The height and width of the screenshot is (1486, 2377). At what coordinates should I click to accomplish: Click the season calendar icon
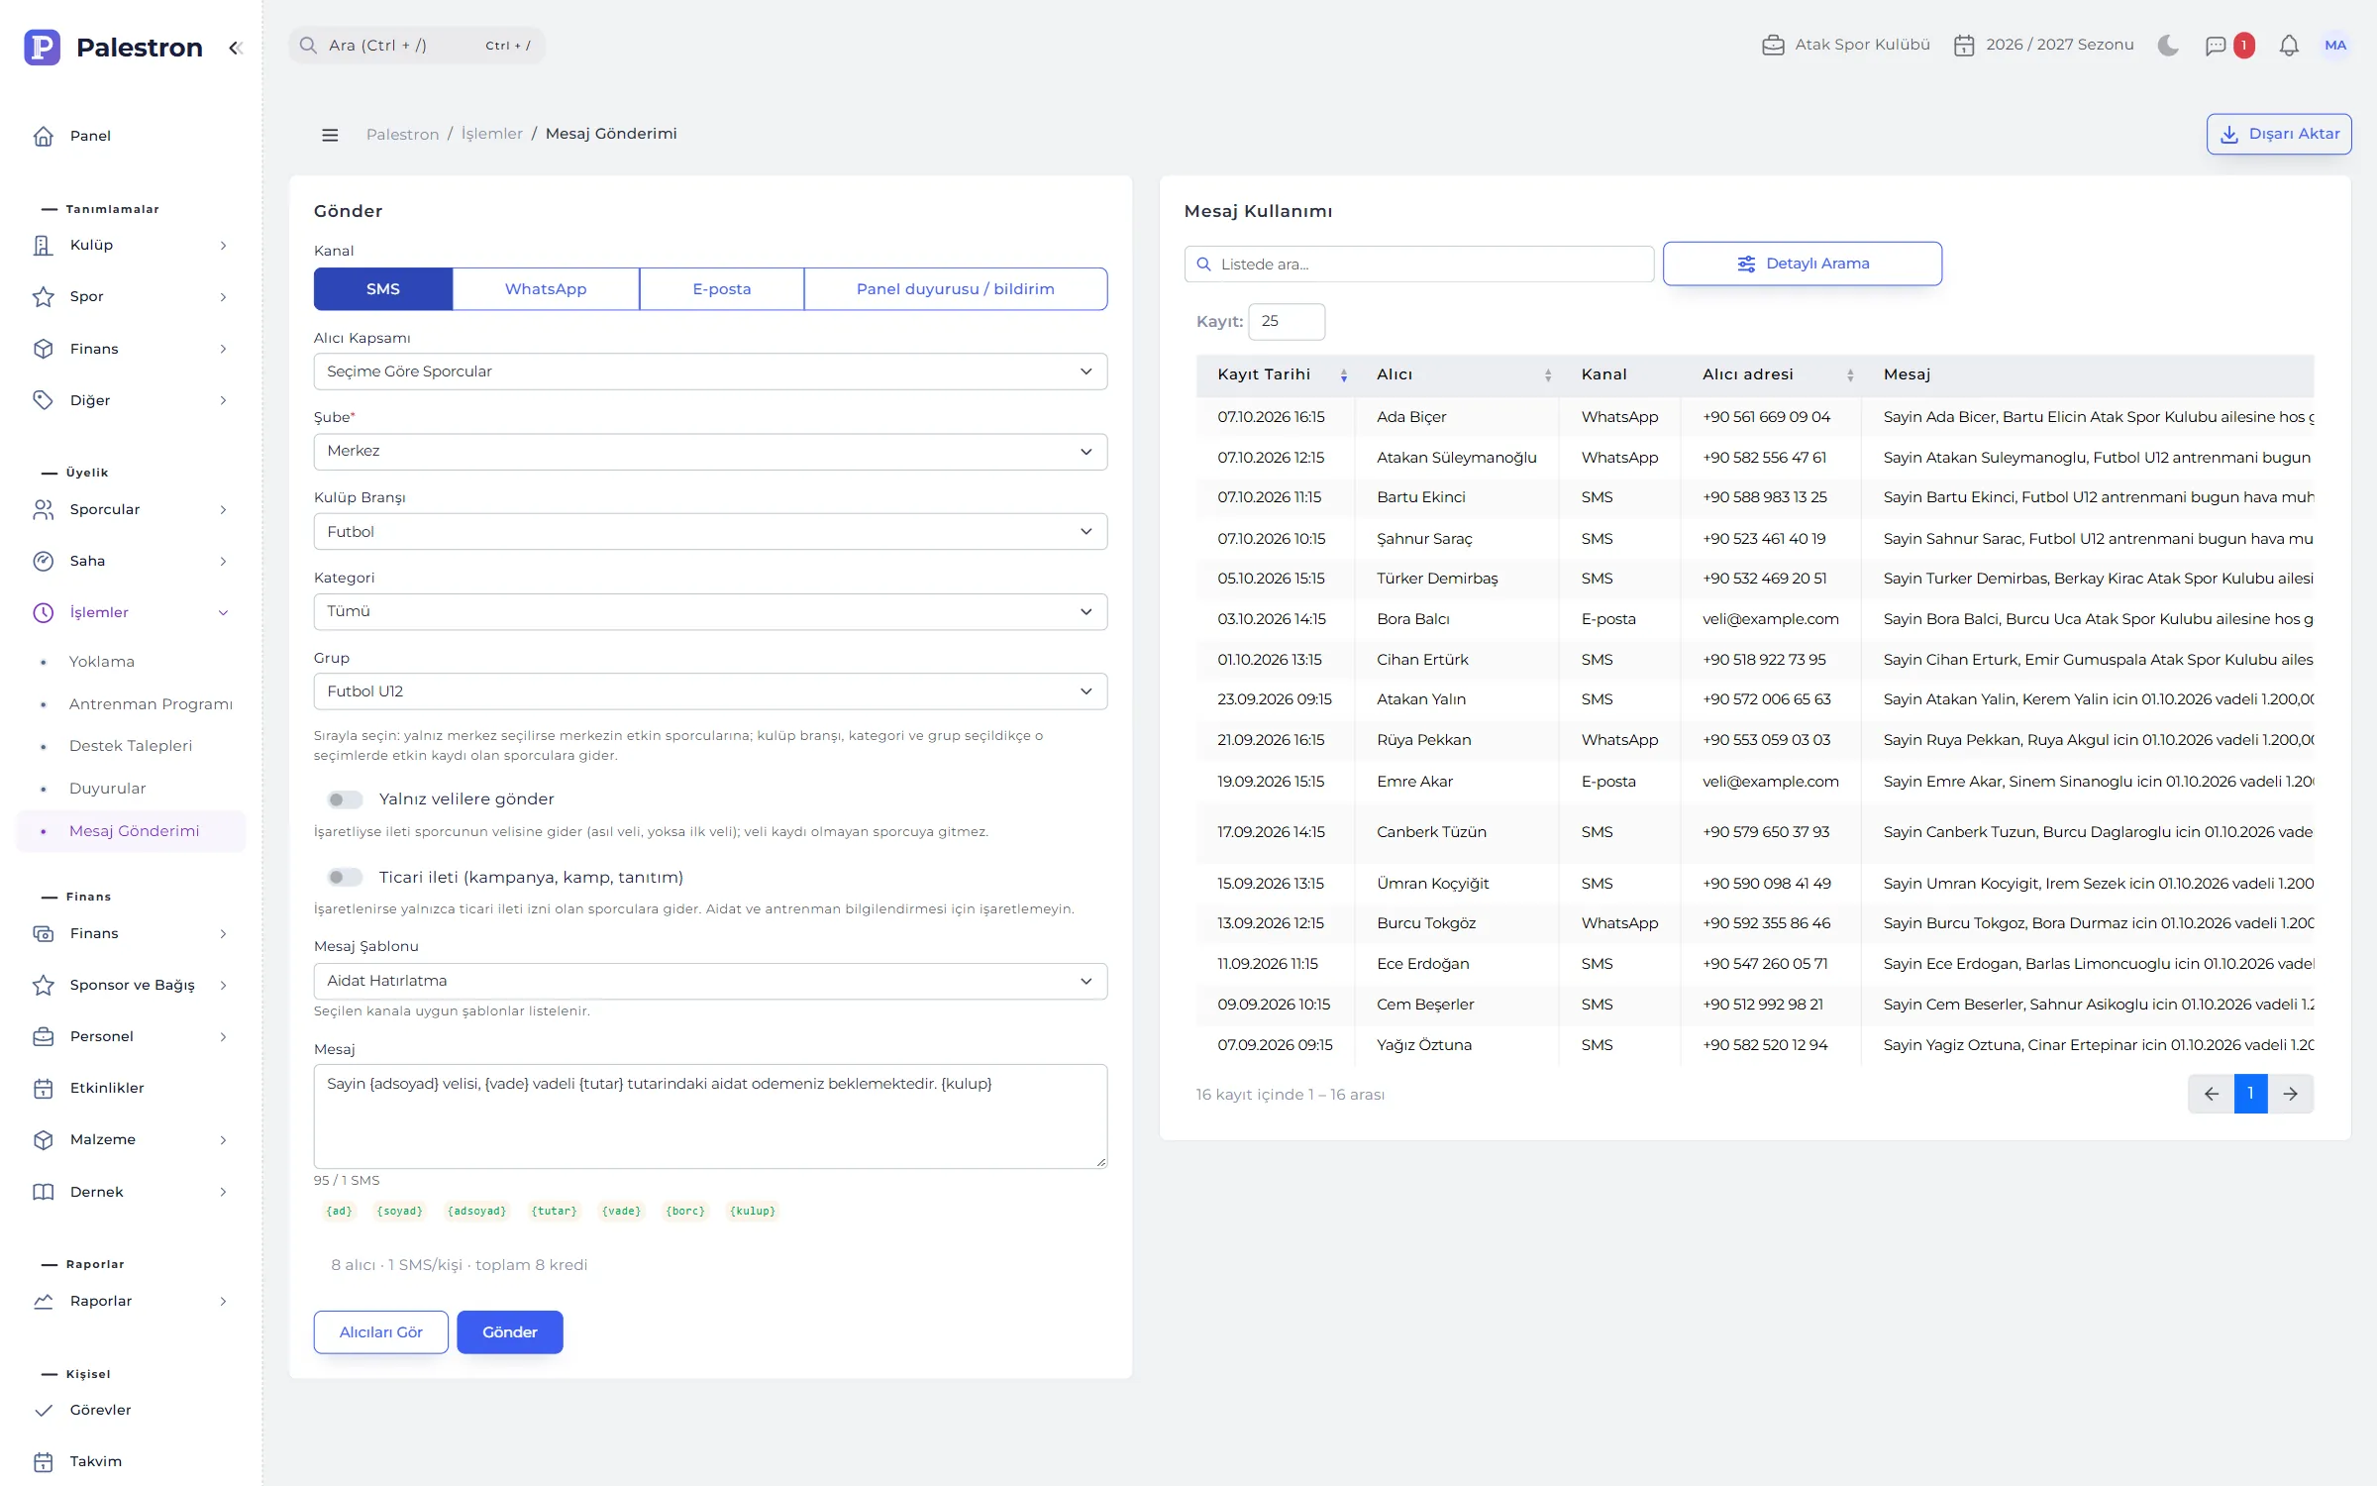point(1964,46)
